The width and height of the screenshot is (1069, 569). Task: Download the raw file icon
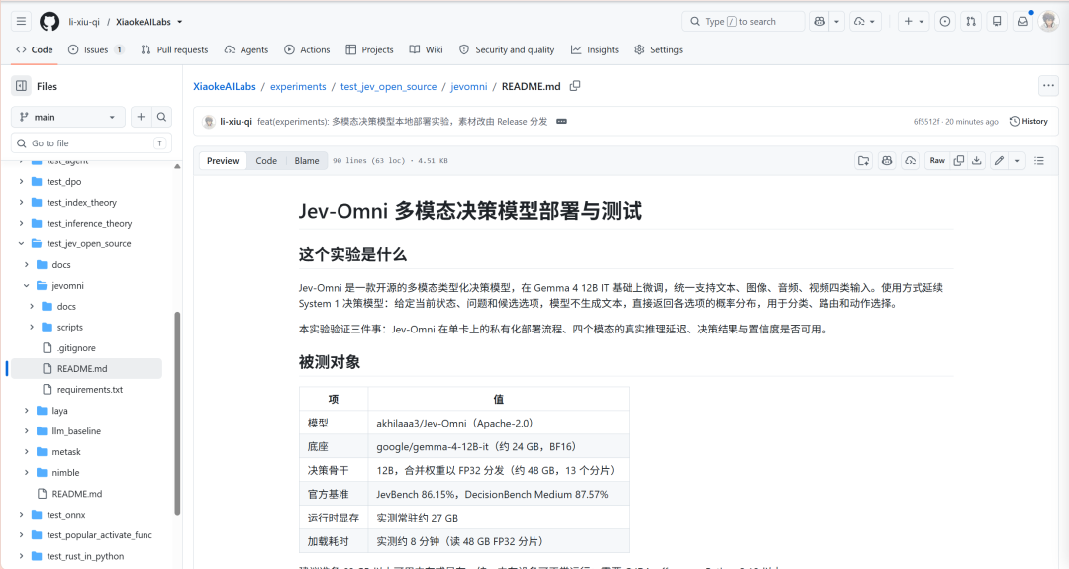coord(976,161)
